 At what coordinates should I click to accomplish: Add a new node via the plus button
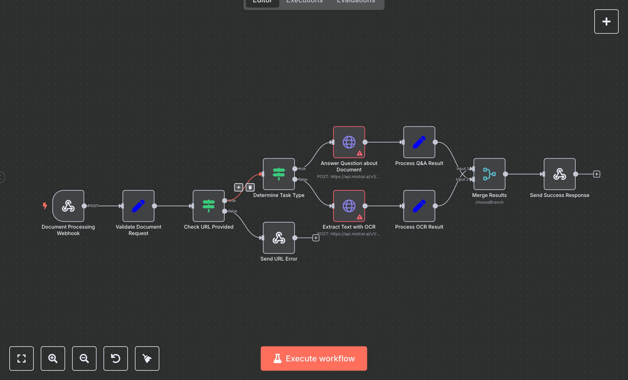click(606, 21)
